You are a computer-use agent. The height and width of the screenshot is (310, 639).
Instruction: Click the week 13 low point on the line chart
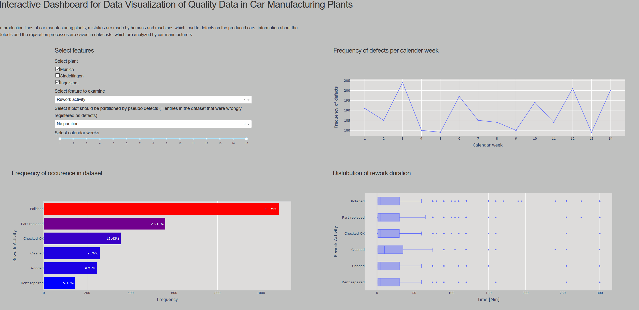tap(591, 132)
